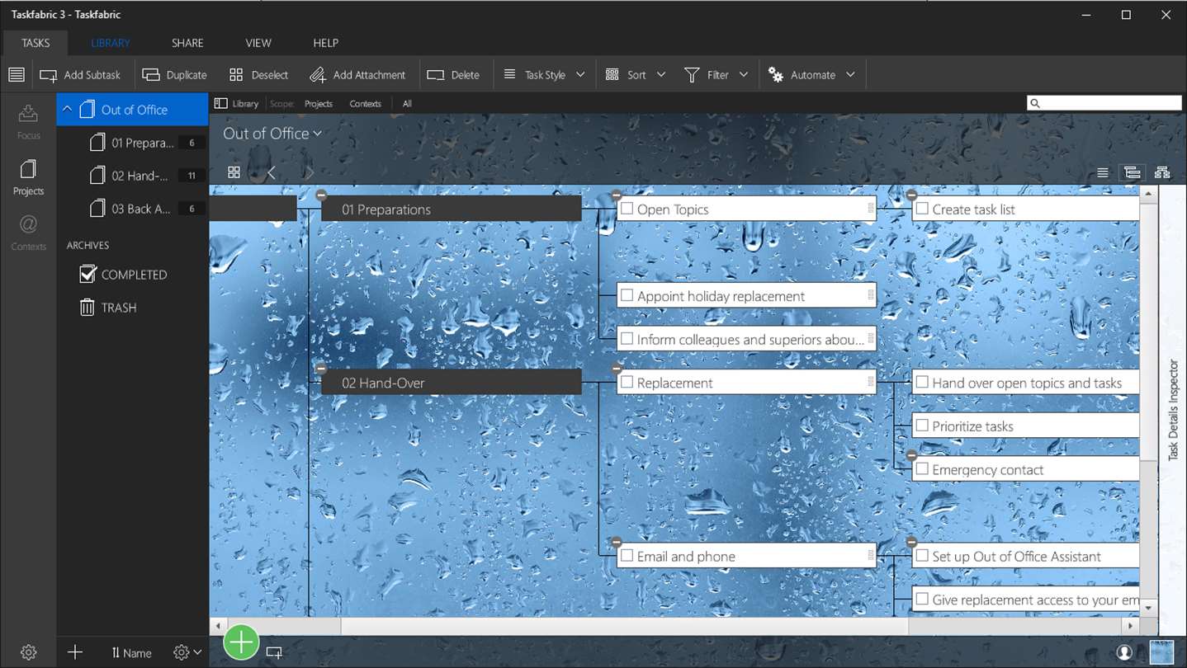
Task: Tick the Prioritize tasks checkbox
Action: click(922, 426)
